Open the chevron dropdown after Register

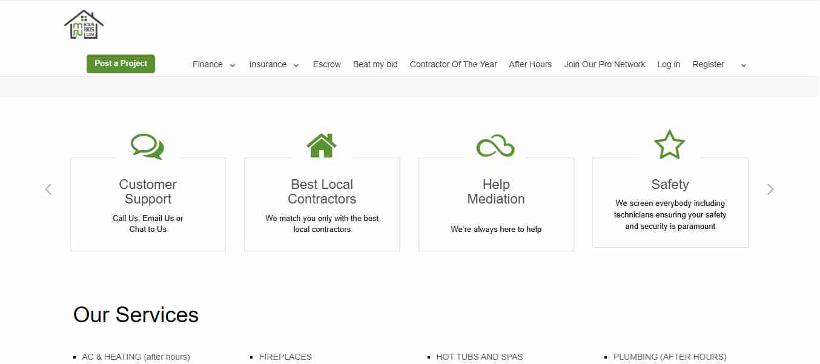[x=744, y=65]
